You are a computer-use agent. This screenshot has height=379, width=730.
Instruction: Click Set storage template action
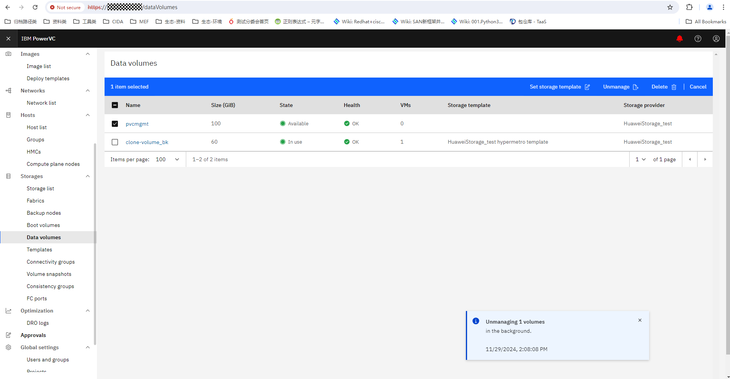(560, 87)
